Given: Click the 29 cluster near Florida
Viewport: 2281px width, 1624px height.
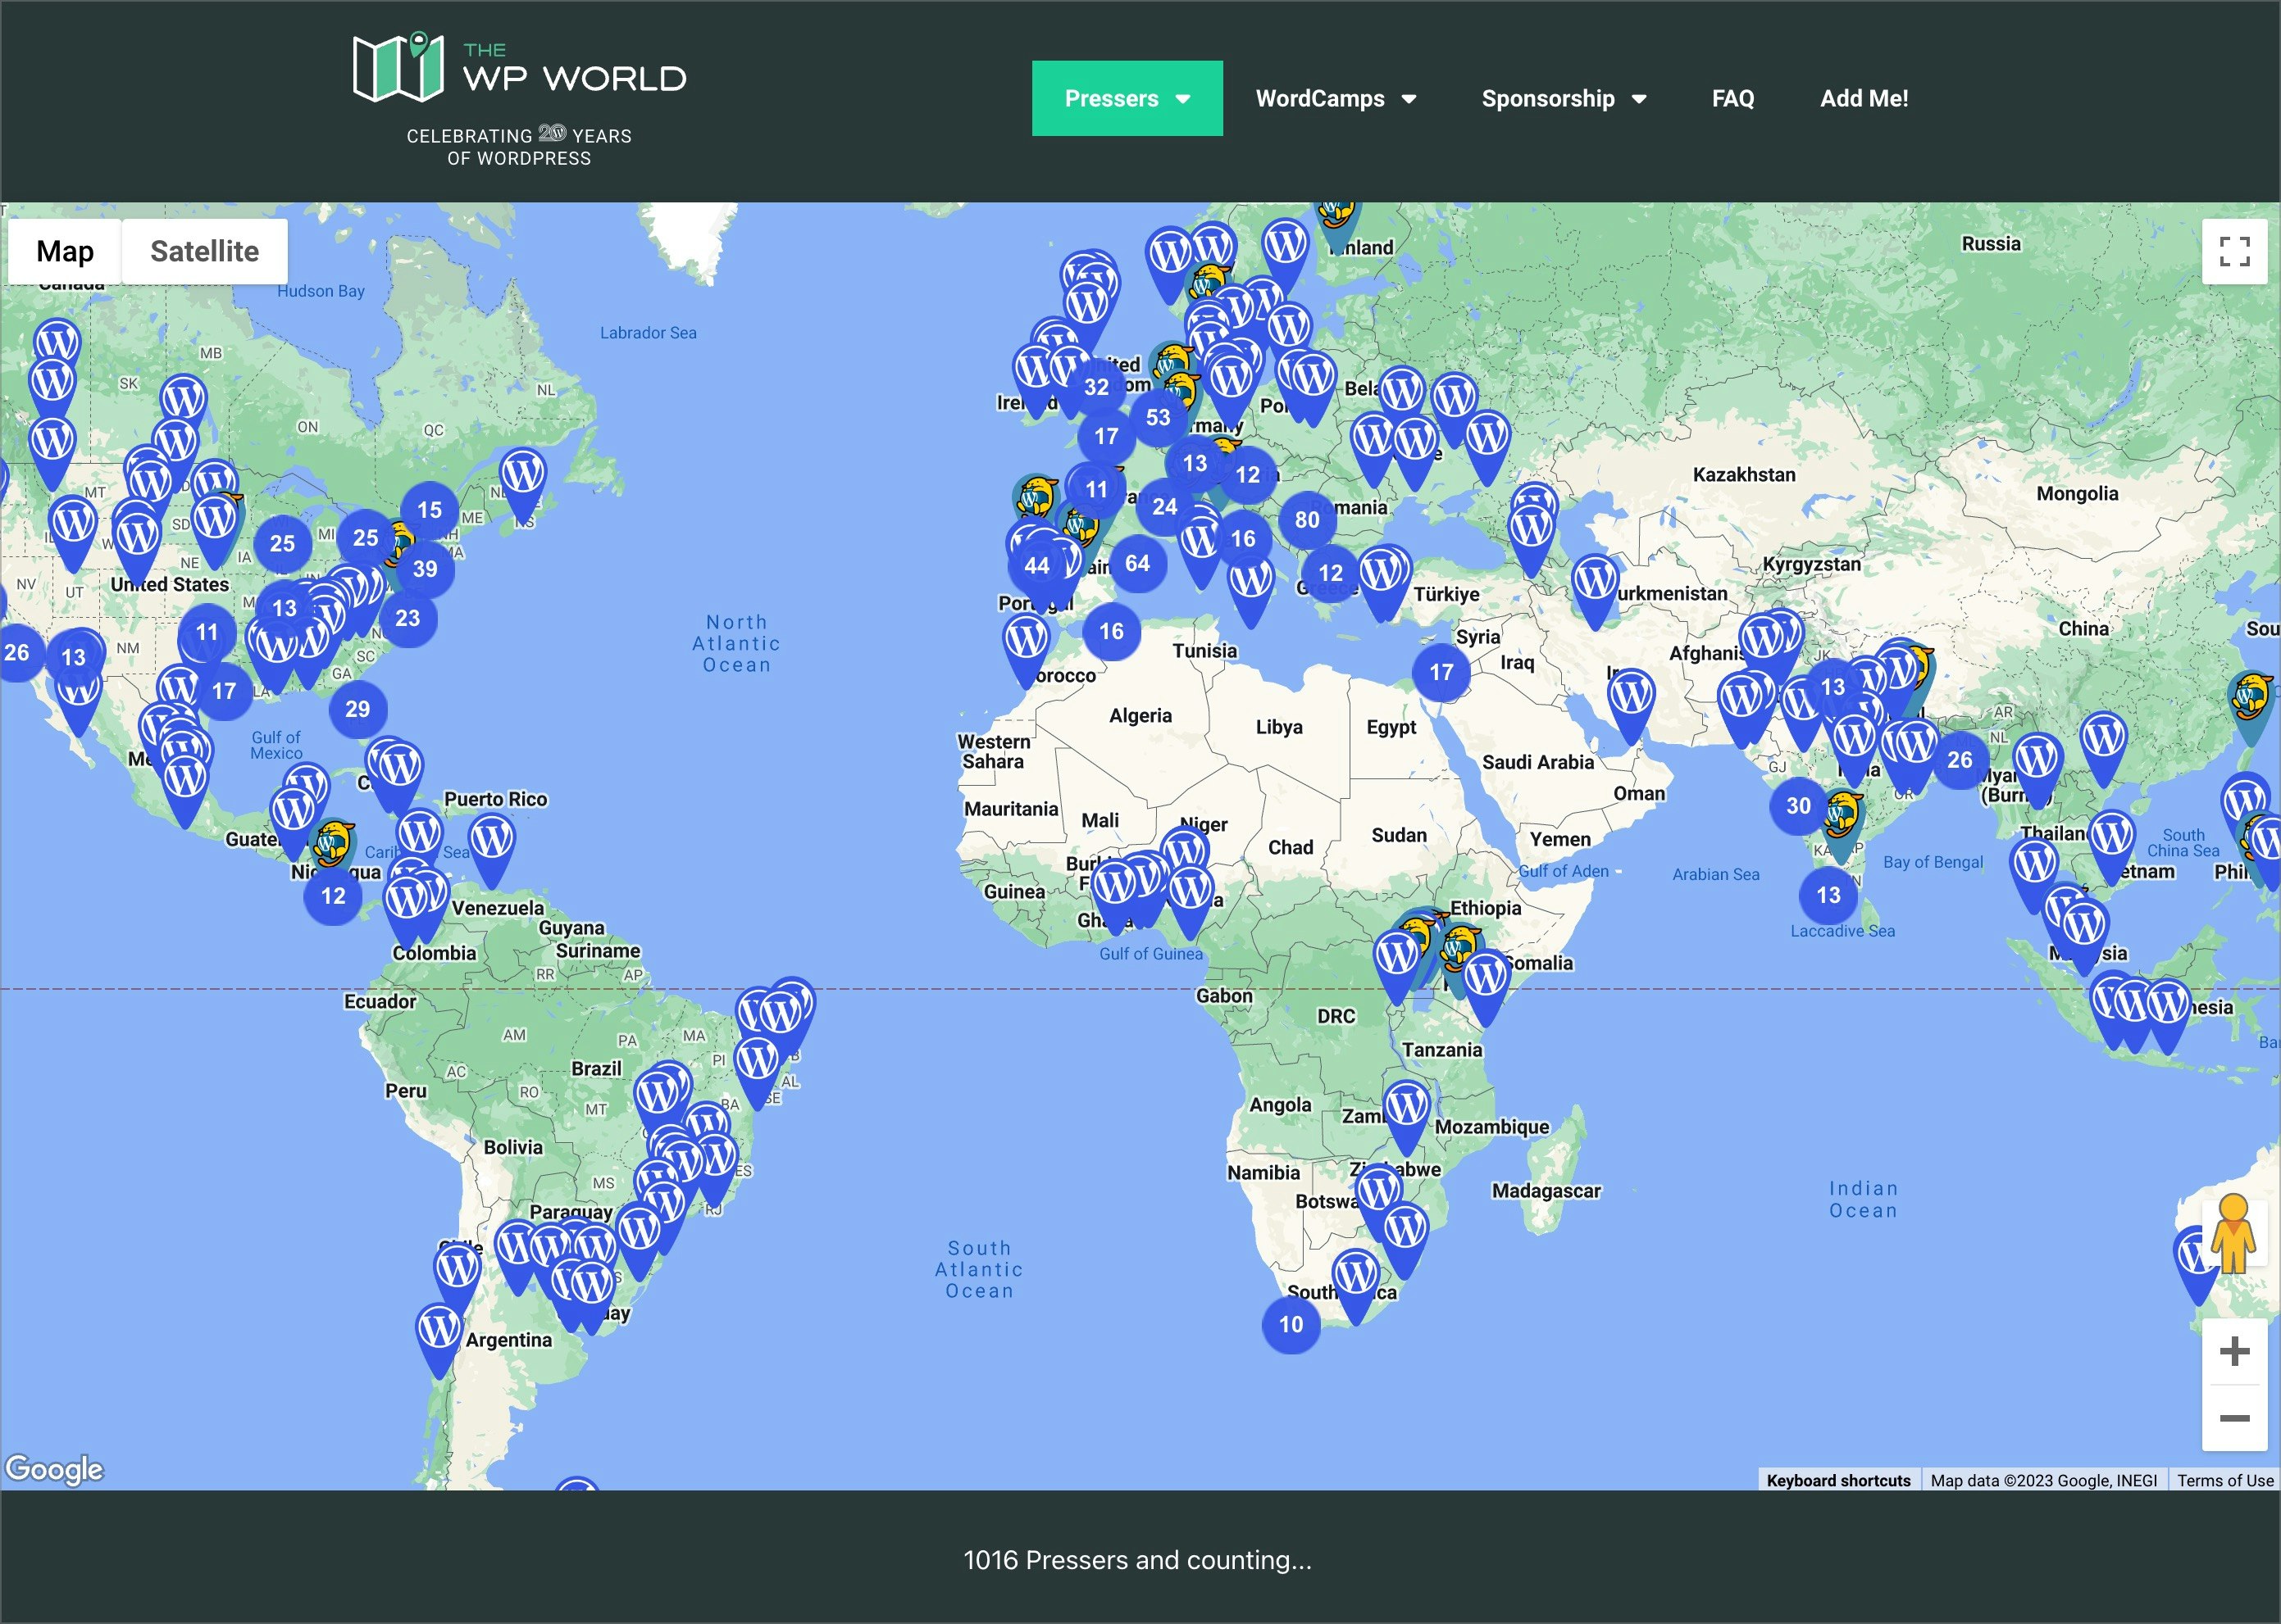Looking at the screenshot, I should (357, 709).
